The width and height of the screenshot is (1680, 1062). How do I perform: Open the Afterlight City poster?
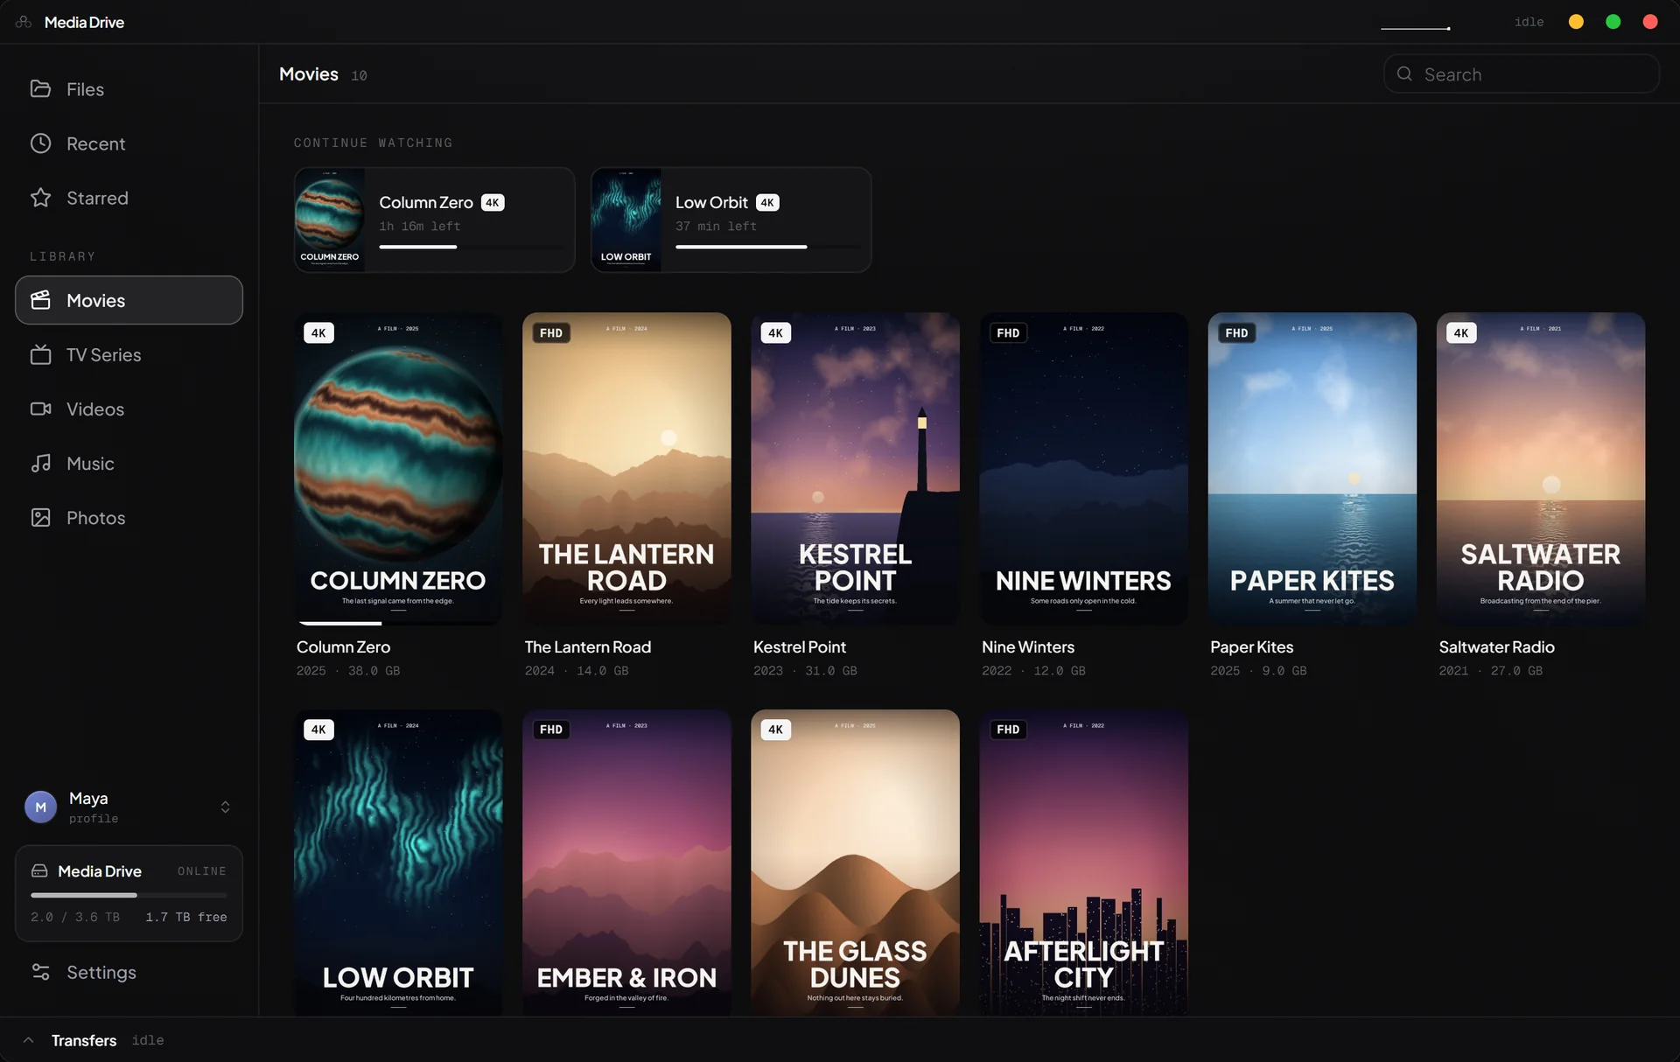tap(1083, 863)
